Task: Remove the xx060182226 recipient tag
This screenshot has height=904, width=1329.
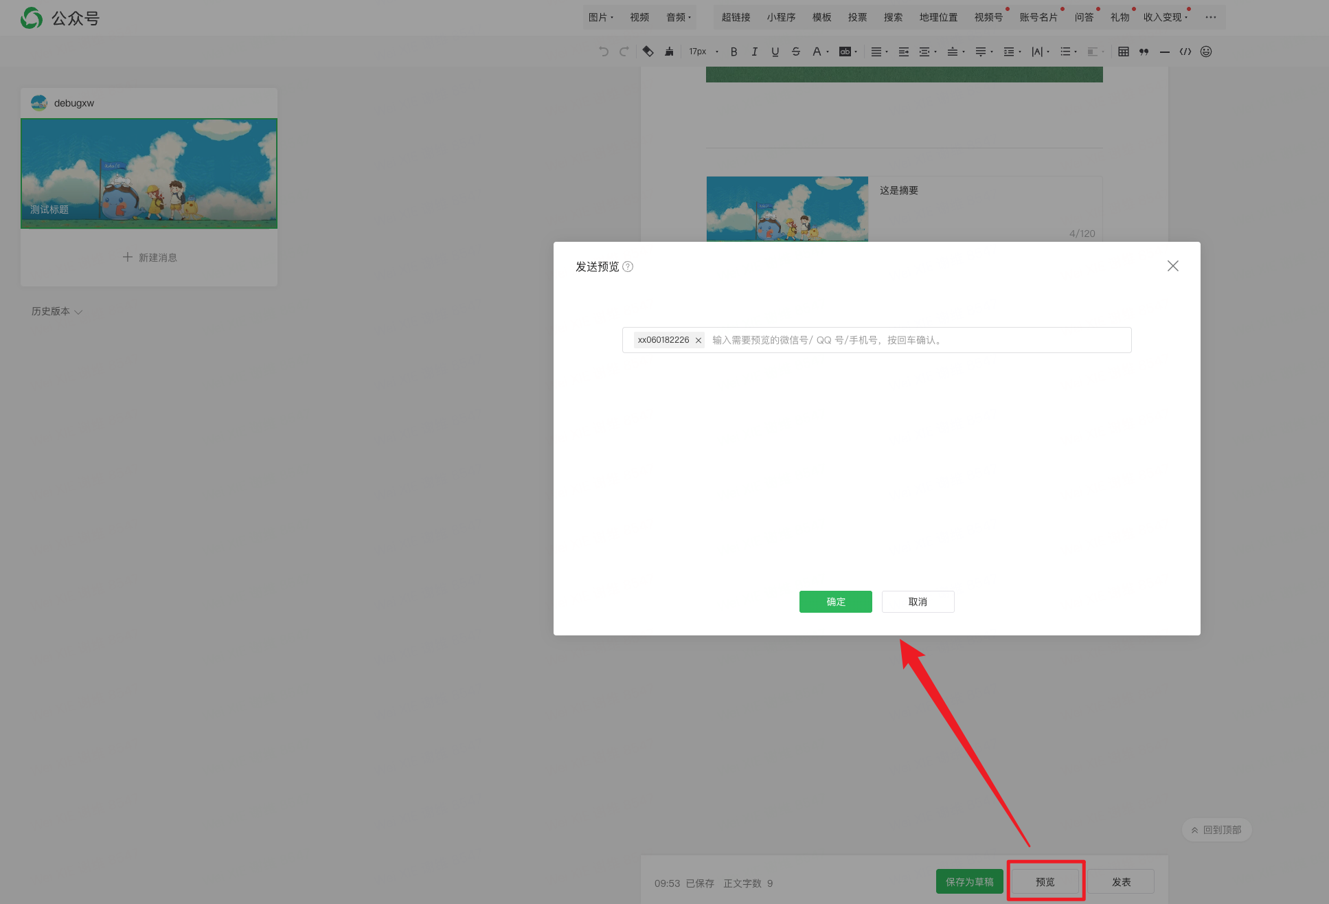Action: (698, 340)
